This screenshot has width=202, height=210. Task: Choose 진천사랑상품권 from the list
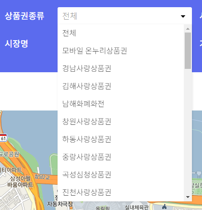(121, 192)
